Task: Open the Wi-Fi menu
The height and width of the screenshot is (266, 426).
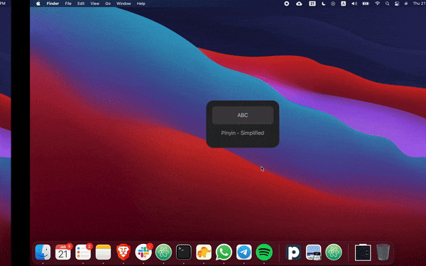Action: pyautogui.click(x=378, y=4)
